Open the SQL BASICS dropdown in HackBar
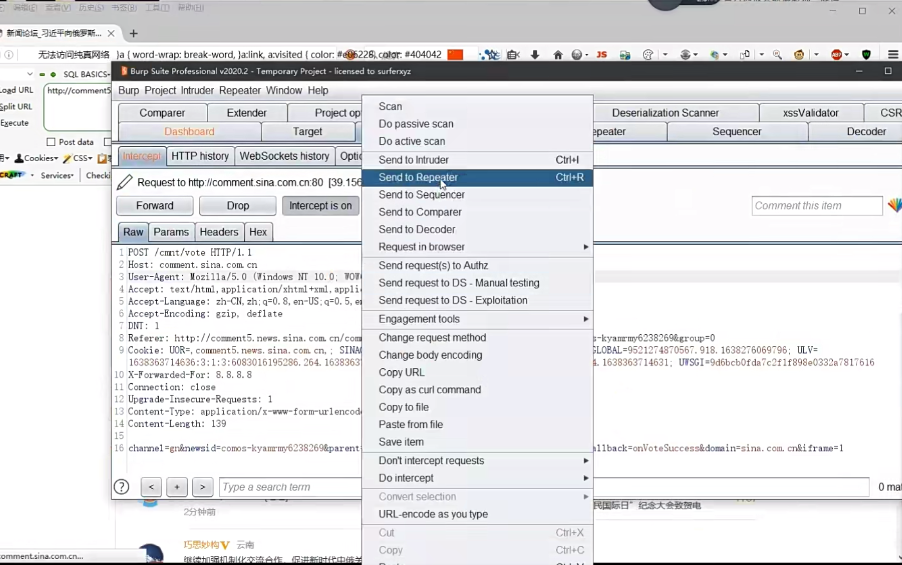Image resolution: width=902 pixels, height=565 pixels. (87, 74)
